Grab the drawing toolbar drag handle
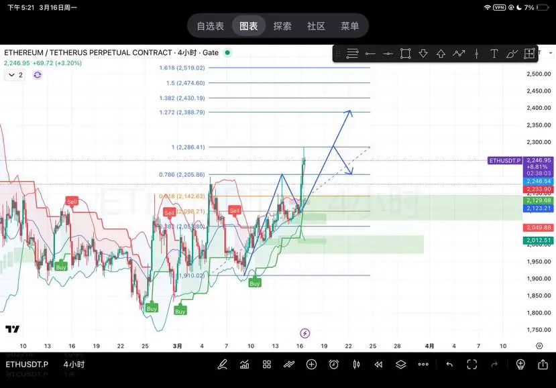The width and height of the screenshot is (556, 388). point(338,54)
